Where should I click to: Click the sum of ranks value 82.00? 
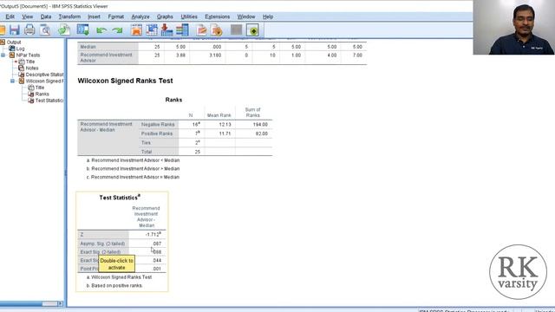(x=262, y=133)
